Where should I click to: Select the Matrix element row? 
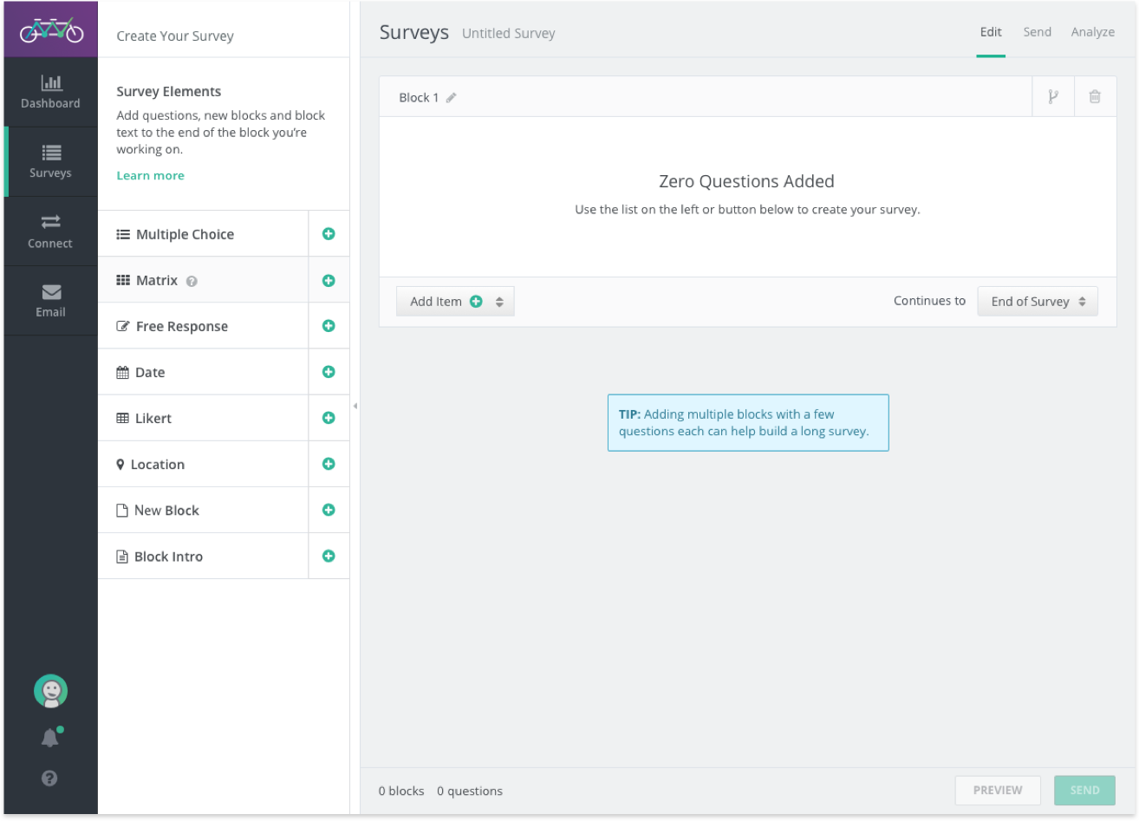[x=204, y=280]
